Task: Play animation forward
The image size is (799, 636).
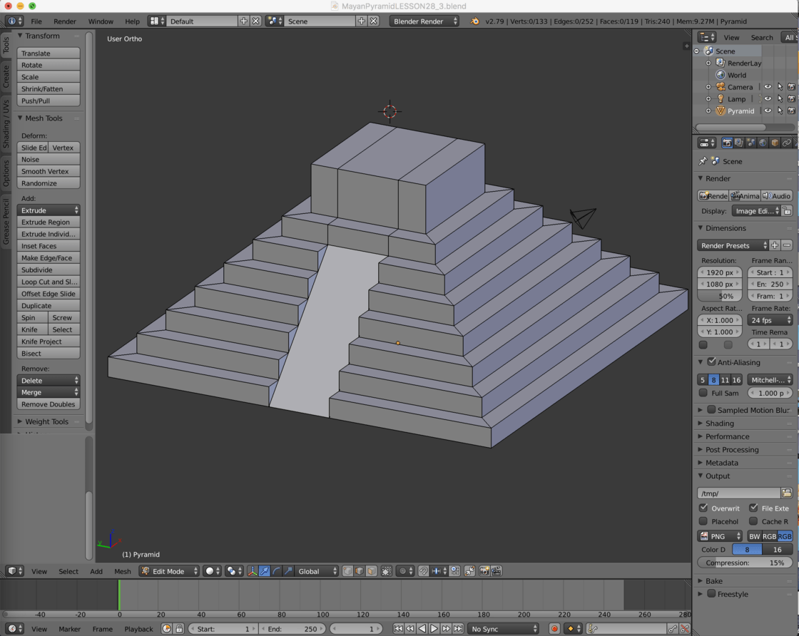Action: 434,628
